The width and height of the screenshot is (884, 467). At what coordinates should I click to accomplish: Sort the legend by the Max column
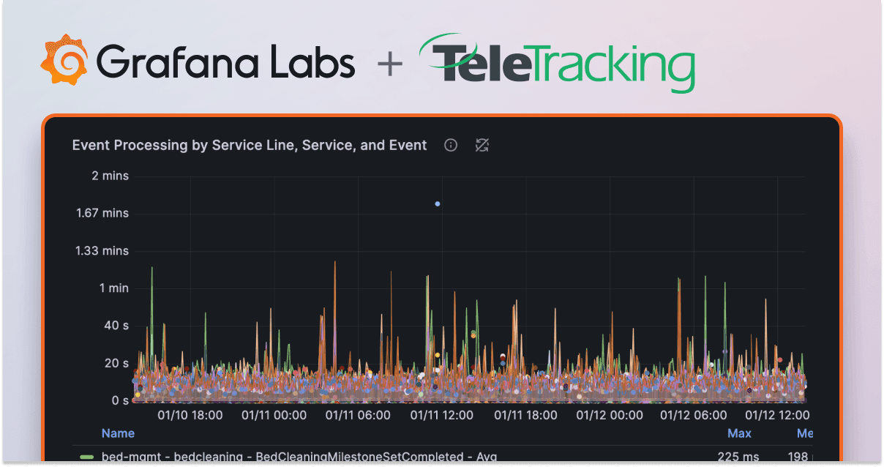tap(739, 433)
